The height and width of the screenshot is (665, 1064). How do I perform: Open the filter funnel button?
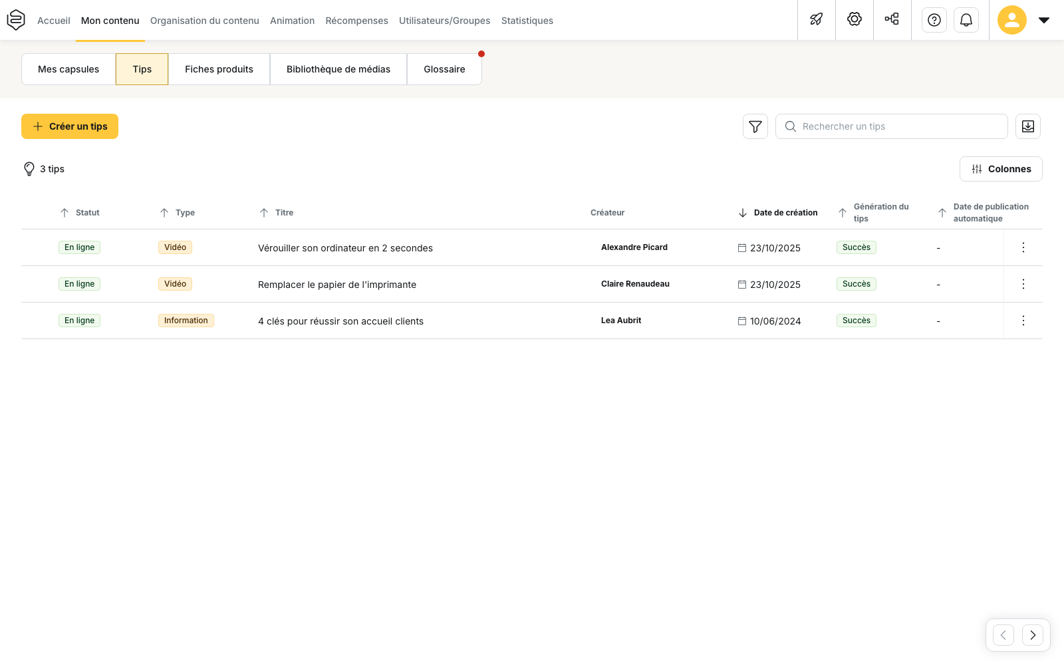click(755, 126)
